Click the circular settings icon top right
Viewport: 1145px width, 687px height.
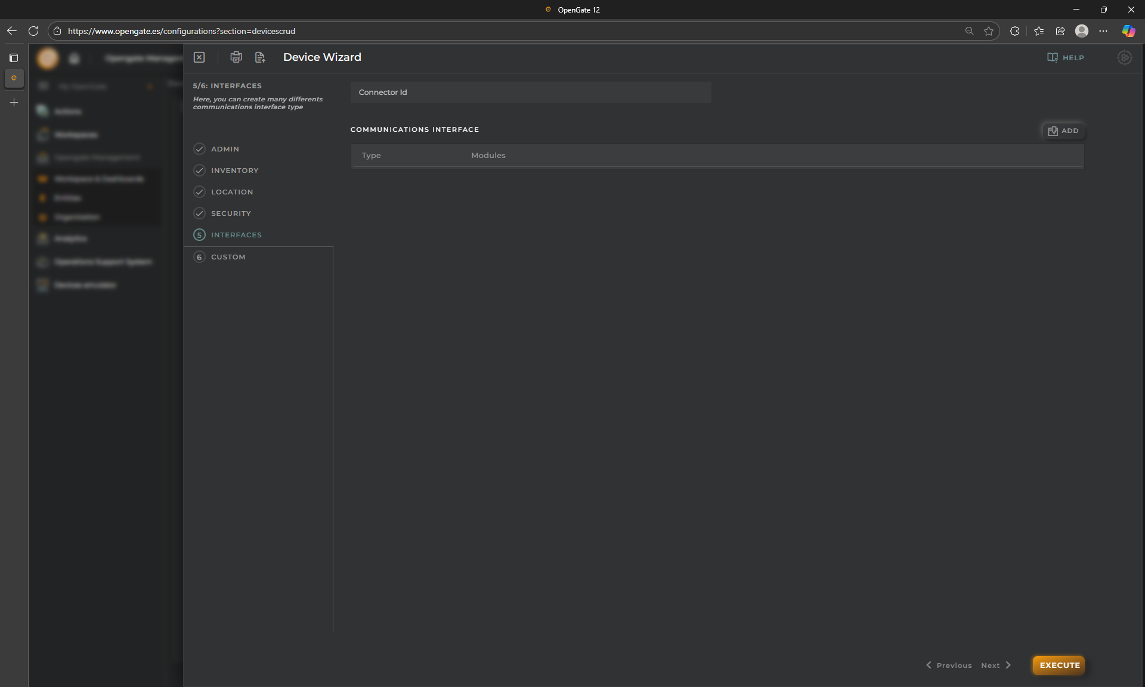1124,58
